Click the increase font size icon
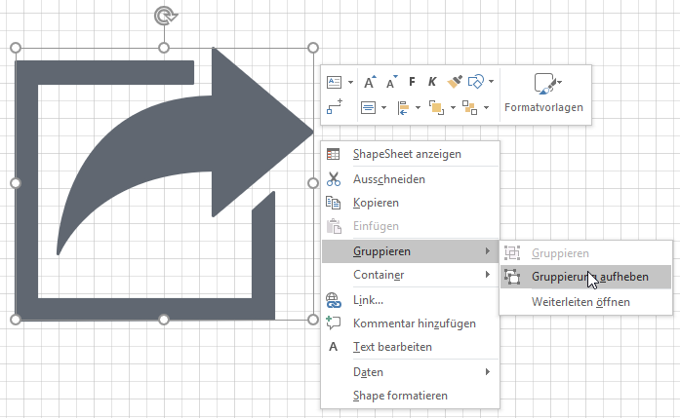The width and height of the screenshot is (680, 418). pos(370,82)
